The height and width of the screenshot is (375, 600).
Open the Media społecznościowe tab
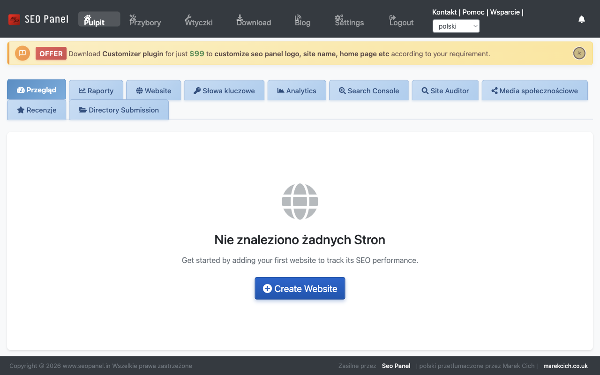535,90
